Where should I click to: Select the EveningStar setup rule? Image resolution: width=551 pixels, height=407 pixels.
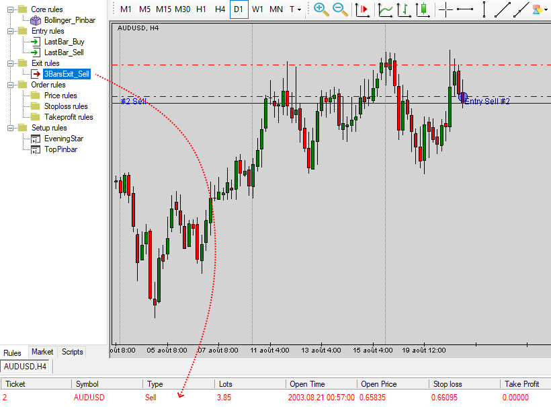pos(64,139)
